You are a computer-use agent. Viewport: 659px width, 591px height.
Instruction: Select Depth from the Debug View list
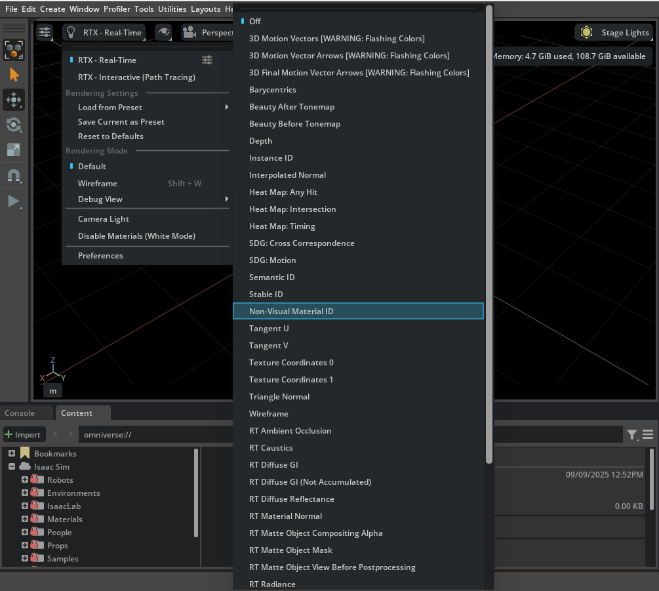260,140
